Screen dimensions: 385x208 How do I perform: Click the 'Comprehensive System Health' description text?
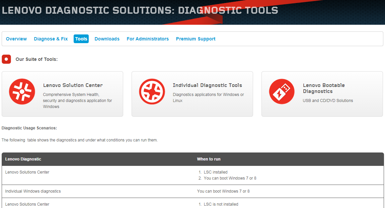pos(77,101)
